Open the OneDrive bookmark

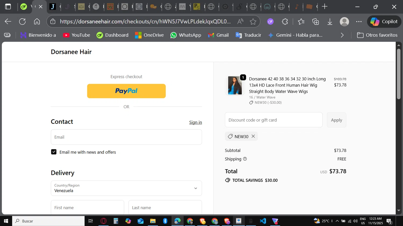149,35
